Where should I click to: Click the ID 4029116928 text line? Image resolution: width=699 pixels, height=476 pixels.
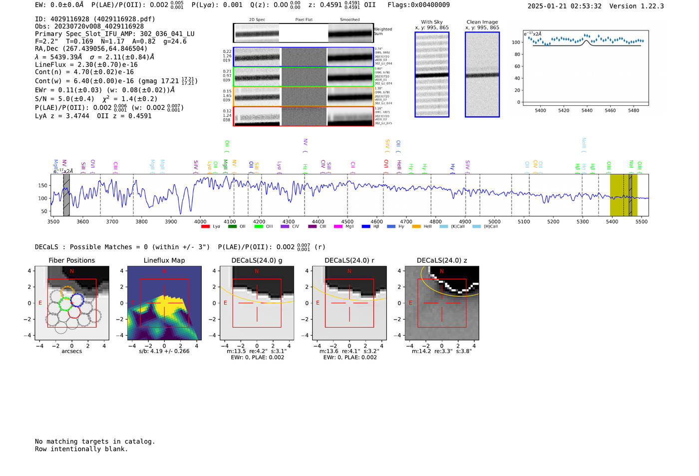pos(95,19)
